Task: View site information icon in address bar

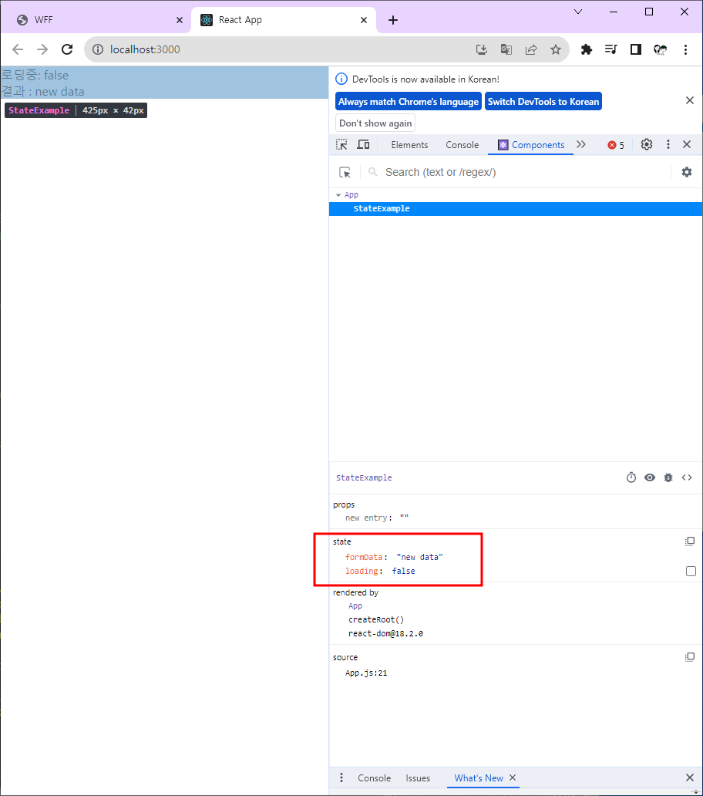Action: pos(98,49)
